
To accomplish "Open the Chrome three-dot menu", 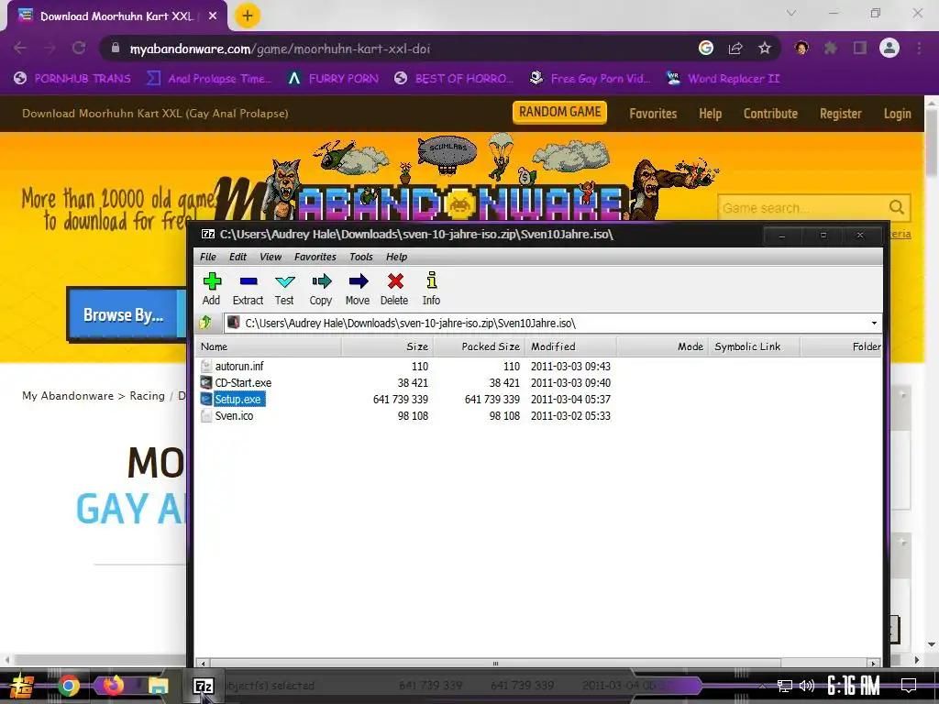I will (919, 48).
